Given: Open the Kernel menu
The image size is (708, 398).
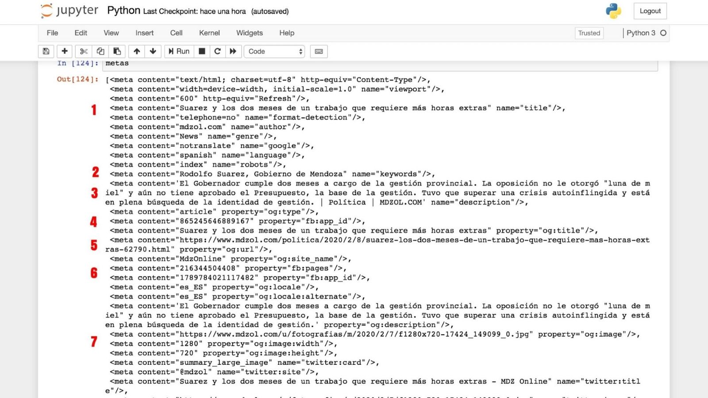Looking at the screenshot, I should pos(209,33).
